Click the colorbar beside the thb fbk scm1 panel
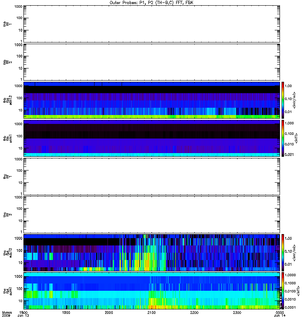The height and width of the screenshot is (324, 303). [283, 138]
